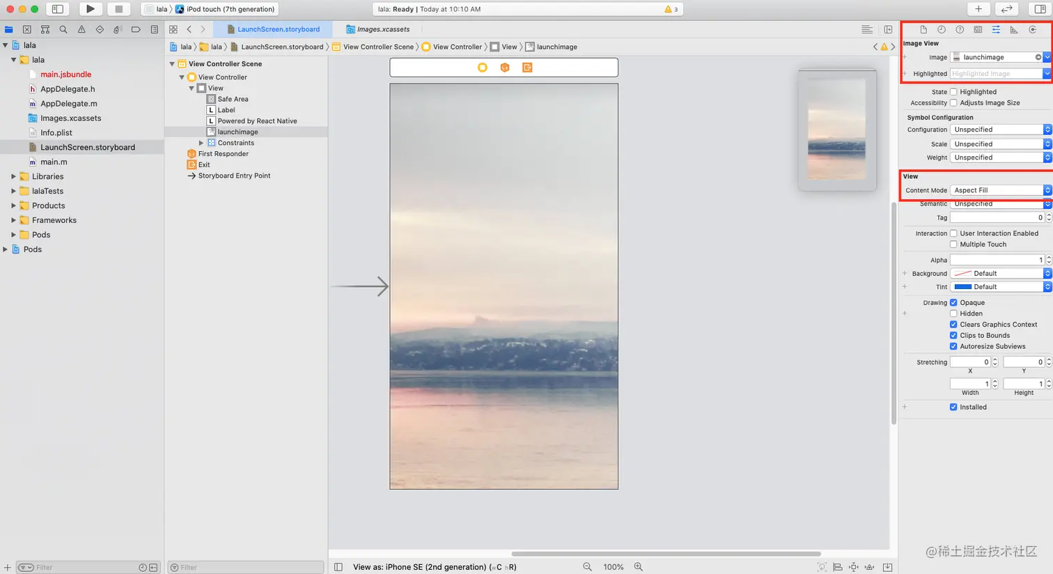This screenshot has width=1053, height=574.
Task: Toggle Clips to Bounds
Action: point(953,336)
